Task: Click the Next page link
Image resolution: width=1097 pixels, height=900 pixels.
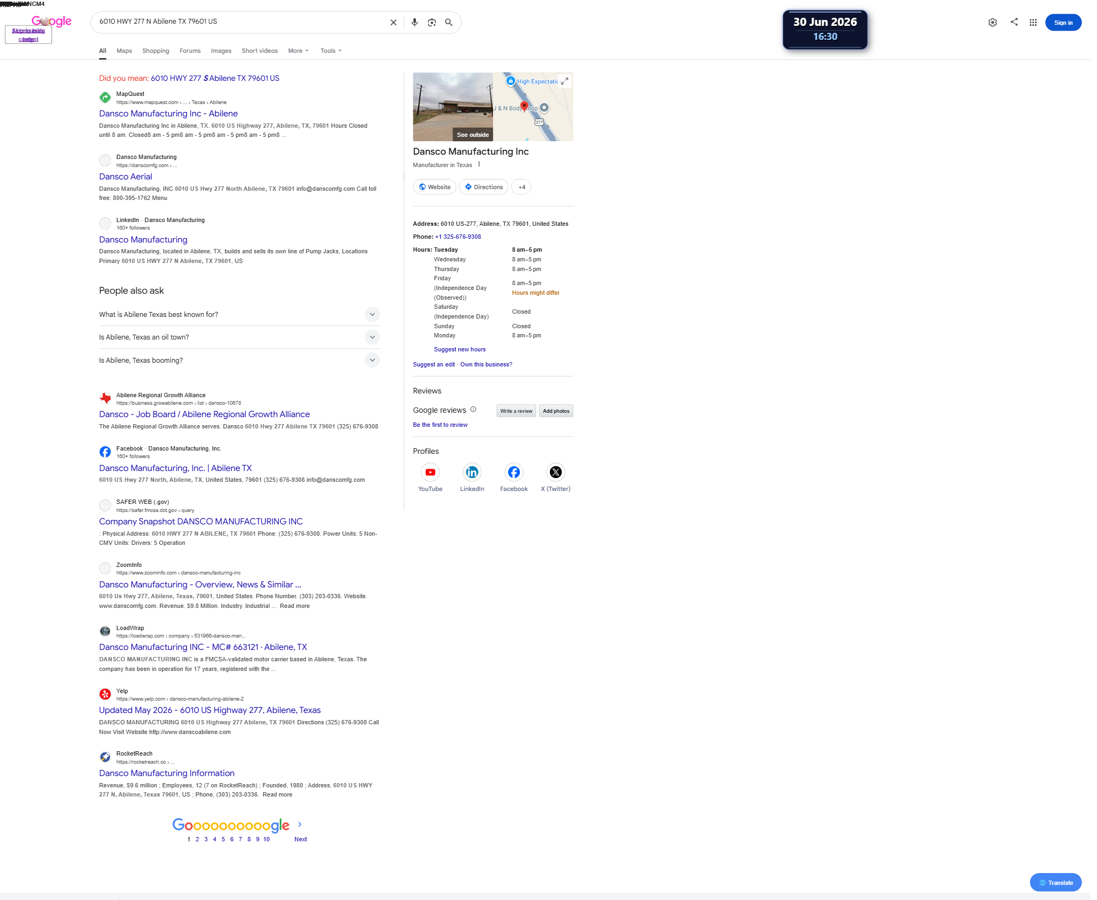Action: coord(301,839)
